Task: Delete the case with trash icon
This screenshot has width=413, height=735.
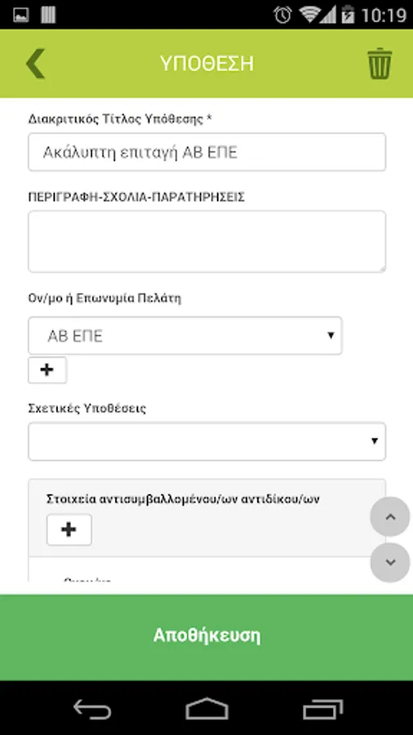Action: pyautogui.click(x=380, y=63)
